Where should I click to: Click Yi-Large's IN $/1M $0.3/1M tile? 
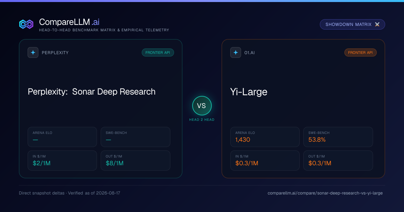pyautogui.click(x=265, y=161)
